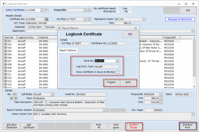Toggle checkbox for item 011
199x132 pixels.
coord(6,74)
